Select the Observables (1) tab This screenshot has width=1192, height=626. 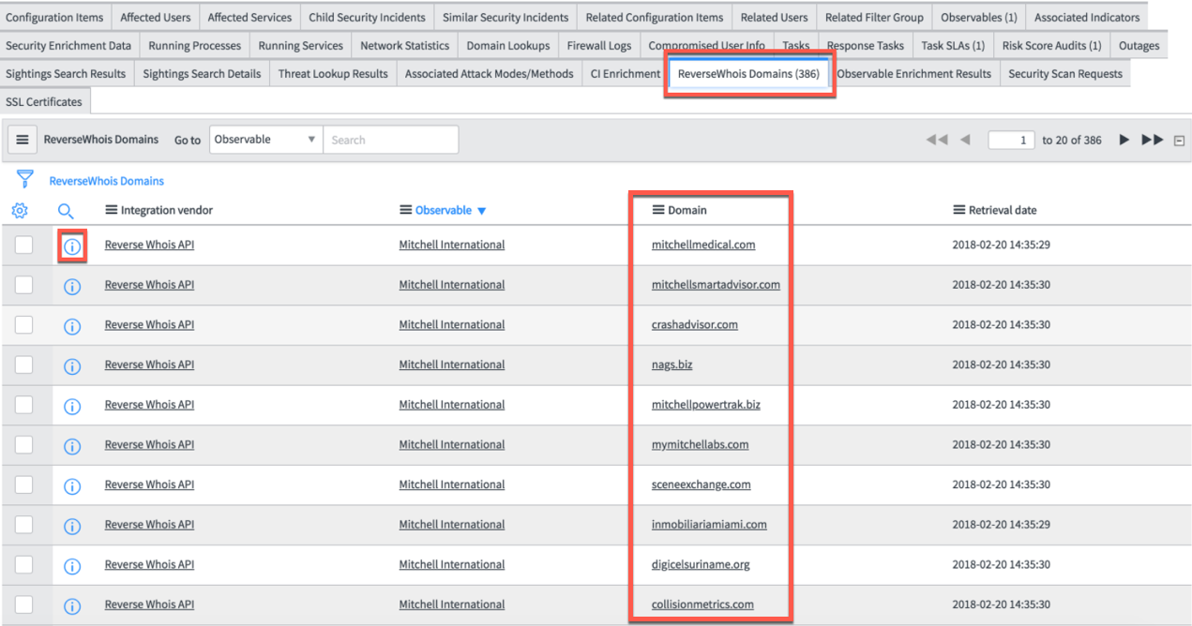point(978,17)
